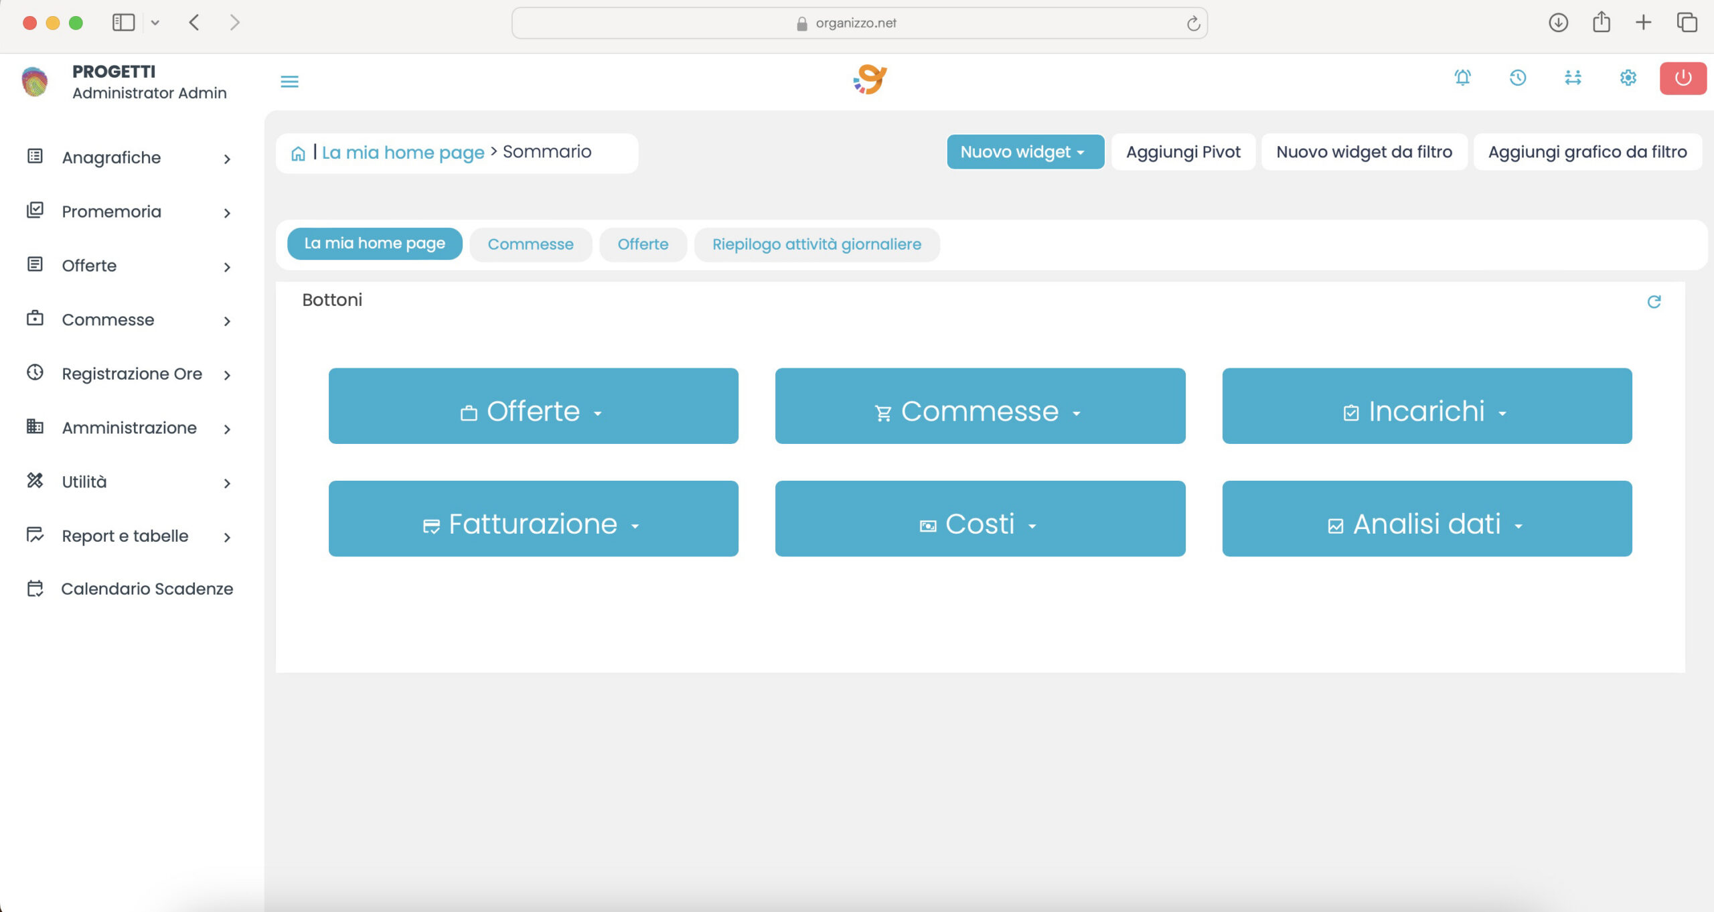Refresh the Botoni widget
The image size is (1714, 912).
(x=1654, y=301)
